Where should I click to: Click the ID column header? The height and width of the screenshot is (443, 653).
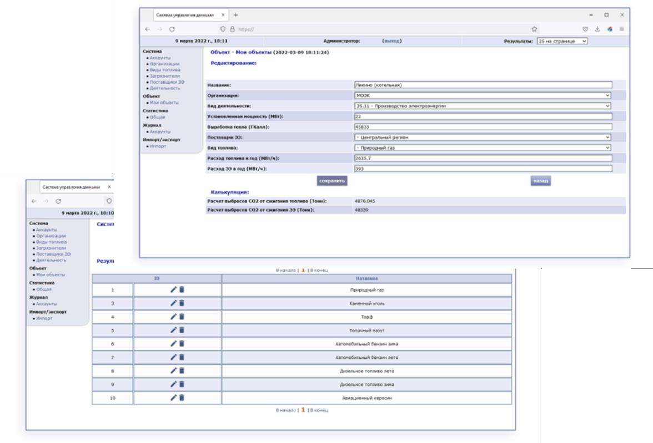(157, 278)
